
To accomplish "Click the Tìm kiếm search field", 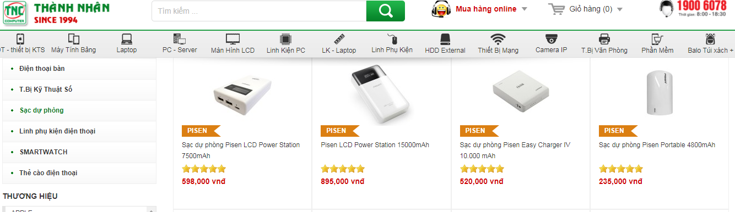I will tap(259, 11).
